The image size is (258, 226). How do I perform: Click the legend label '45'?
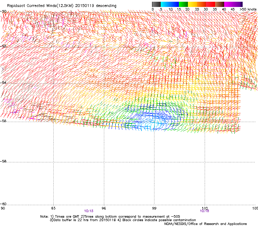pyautogui.click(x=233, y=9)
